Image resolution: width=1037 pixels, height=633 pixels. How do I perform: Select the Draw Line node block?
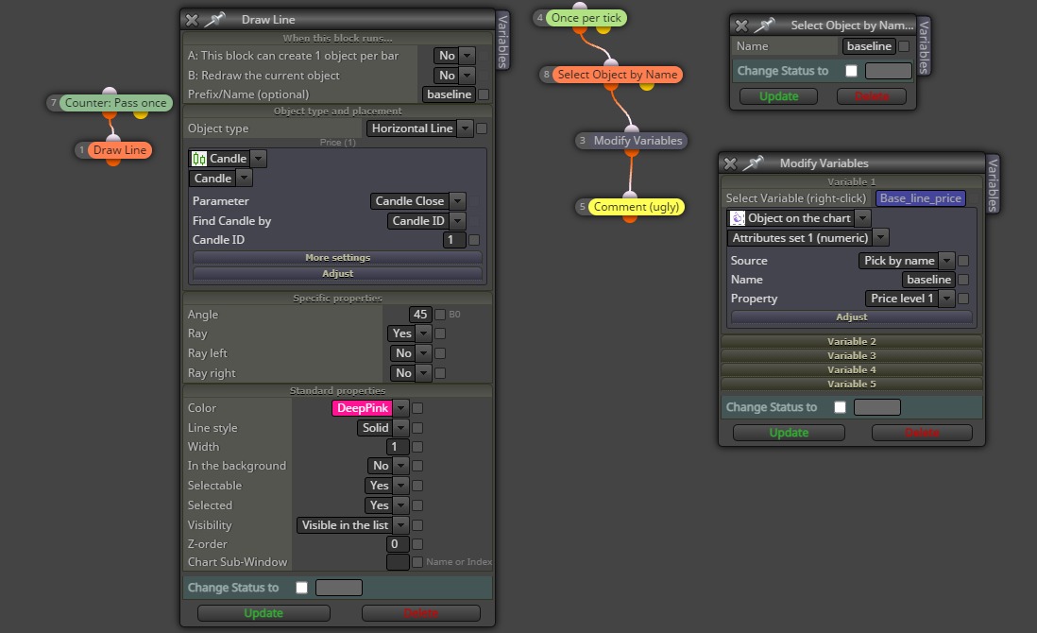pyautogui.click(x=120, y=150)
